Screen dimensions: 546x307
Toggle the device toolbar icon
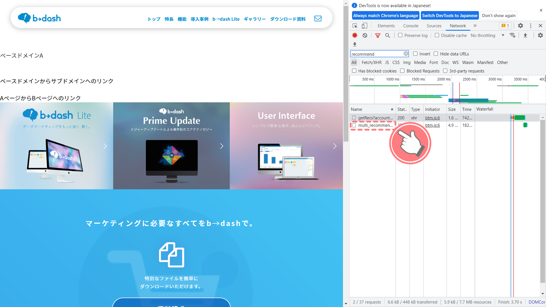tap(365, 26)
